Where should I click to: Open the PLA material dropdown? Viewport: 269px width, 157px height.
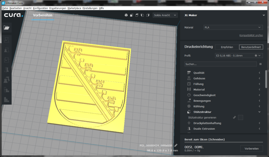pos(233,28)
